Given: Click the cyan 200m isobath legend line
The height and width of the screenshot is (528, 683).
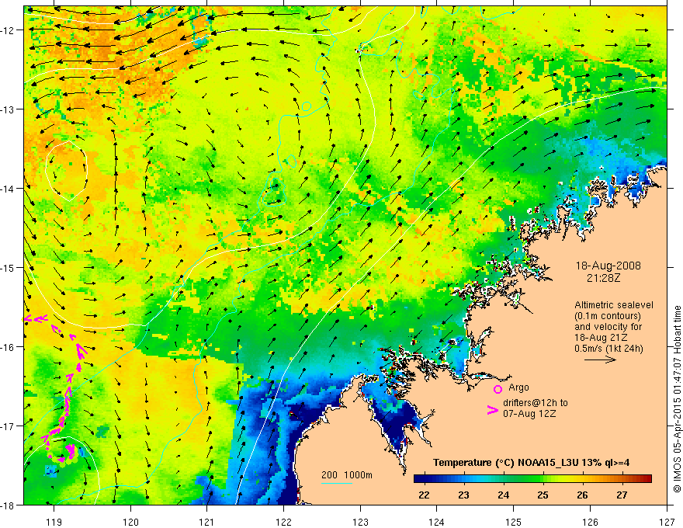Looking at the screenshot, I should coord(336,483).
